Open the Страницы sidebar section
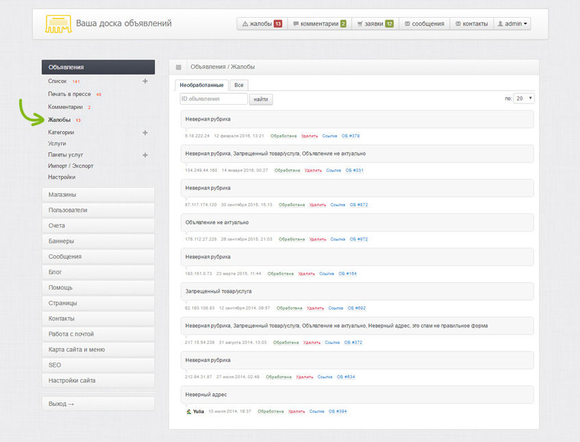580x442 pixels. point(98,303)
